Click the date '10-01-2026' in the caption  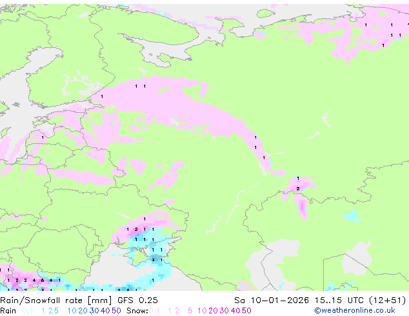pyautogui.click(x=279, y=301)
